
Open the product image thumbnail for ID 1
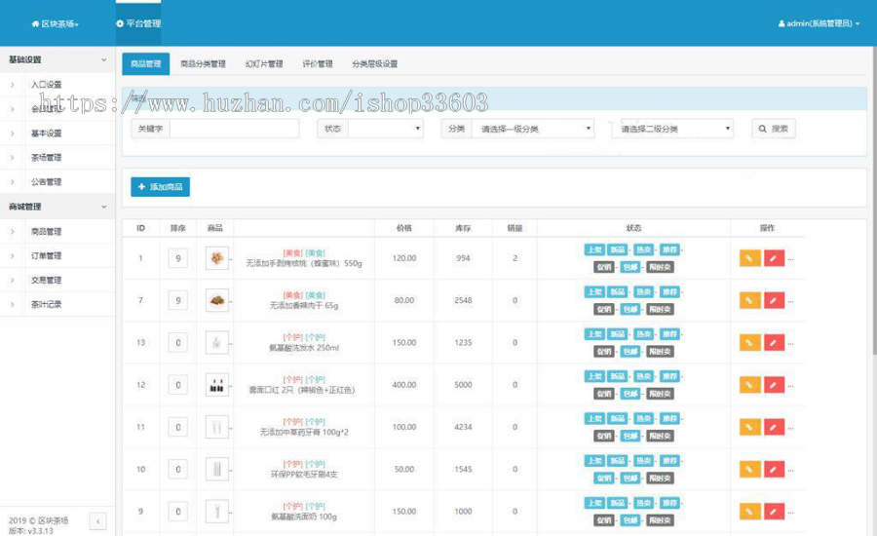tap(217, 258)
